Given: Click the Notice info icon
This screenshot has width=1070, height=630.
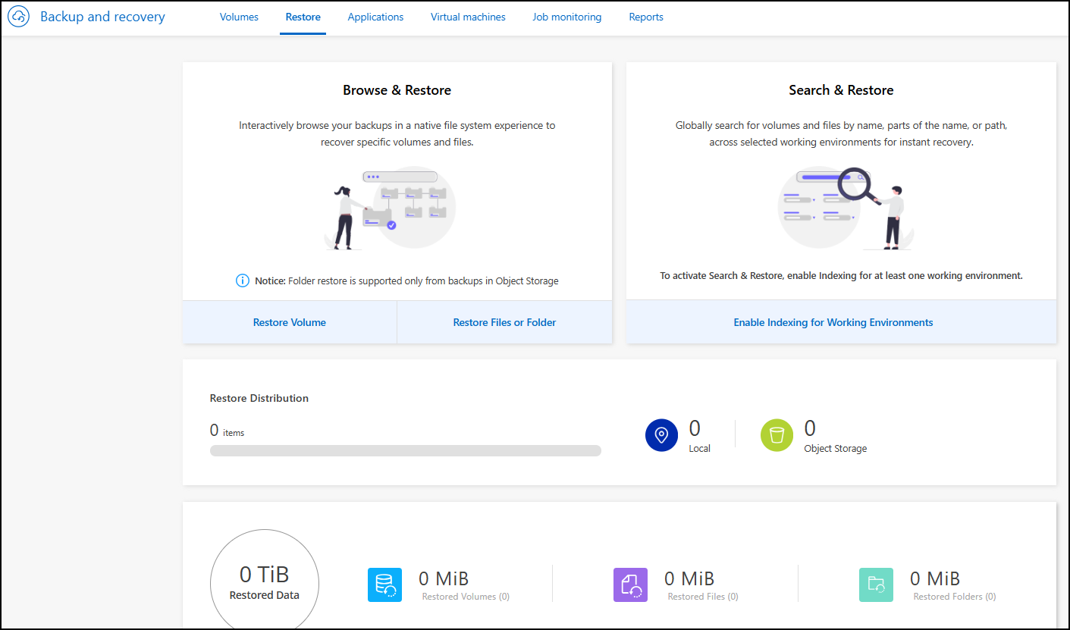Looking at the screenshot, I should [x=243, y=281].
